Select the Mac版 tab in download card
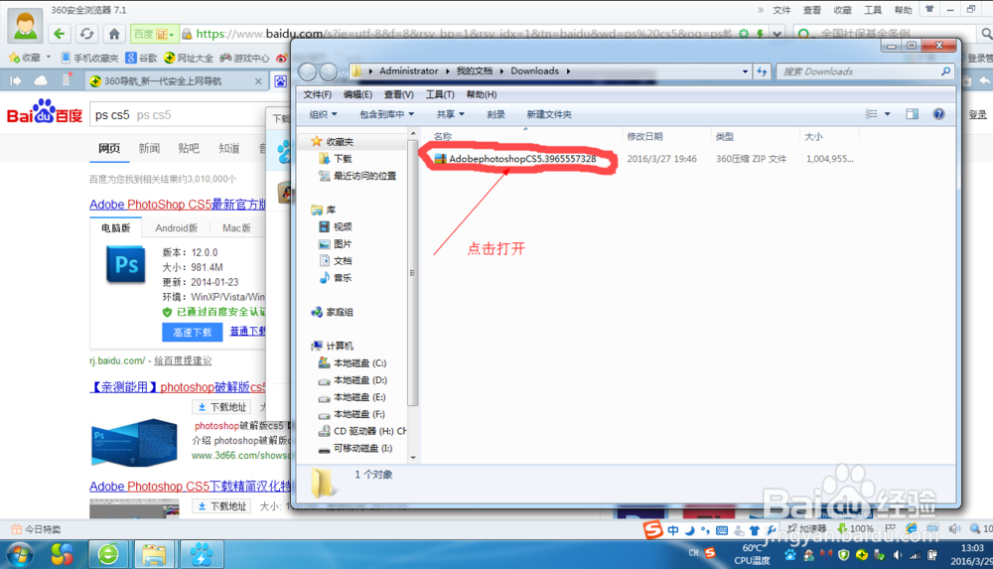This screenshot has width=993, height=569. [x=236, y=227]
